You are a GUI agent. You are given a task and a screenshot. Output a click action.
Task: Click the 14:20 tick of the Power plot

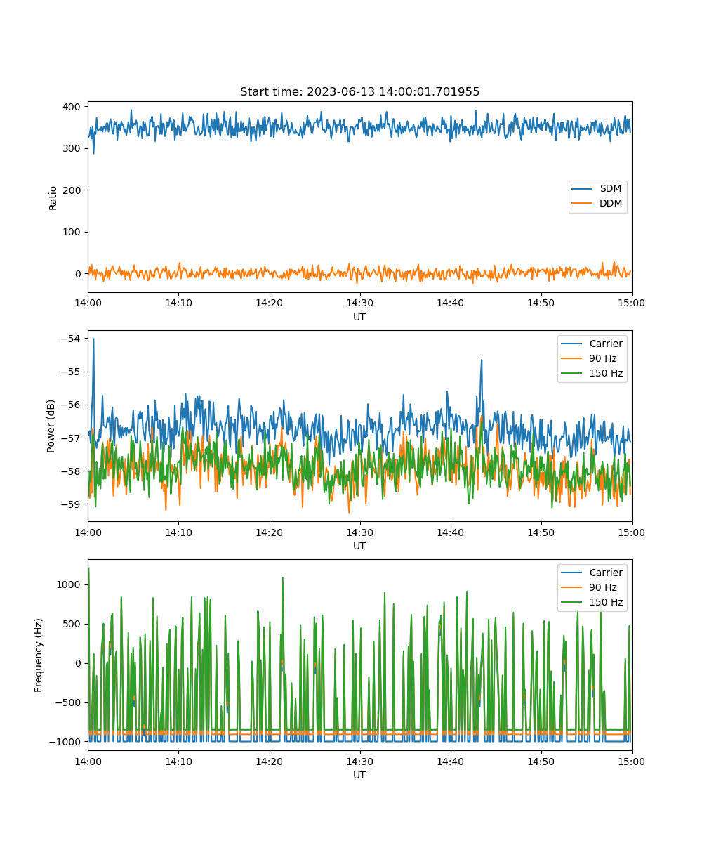pos(269,532)
